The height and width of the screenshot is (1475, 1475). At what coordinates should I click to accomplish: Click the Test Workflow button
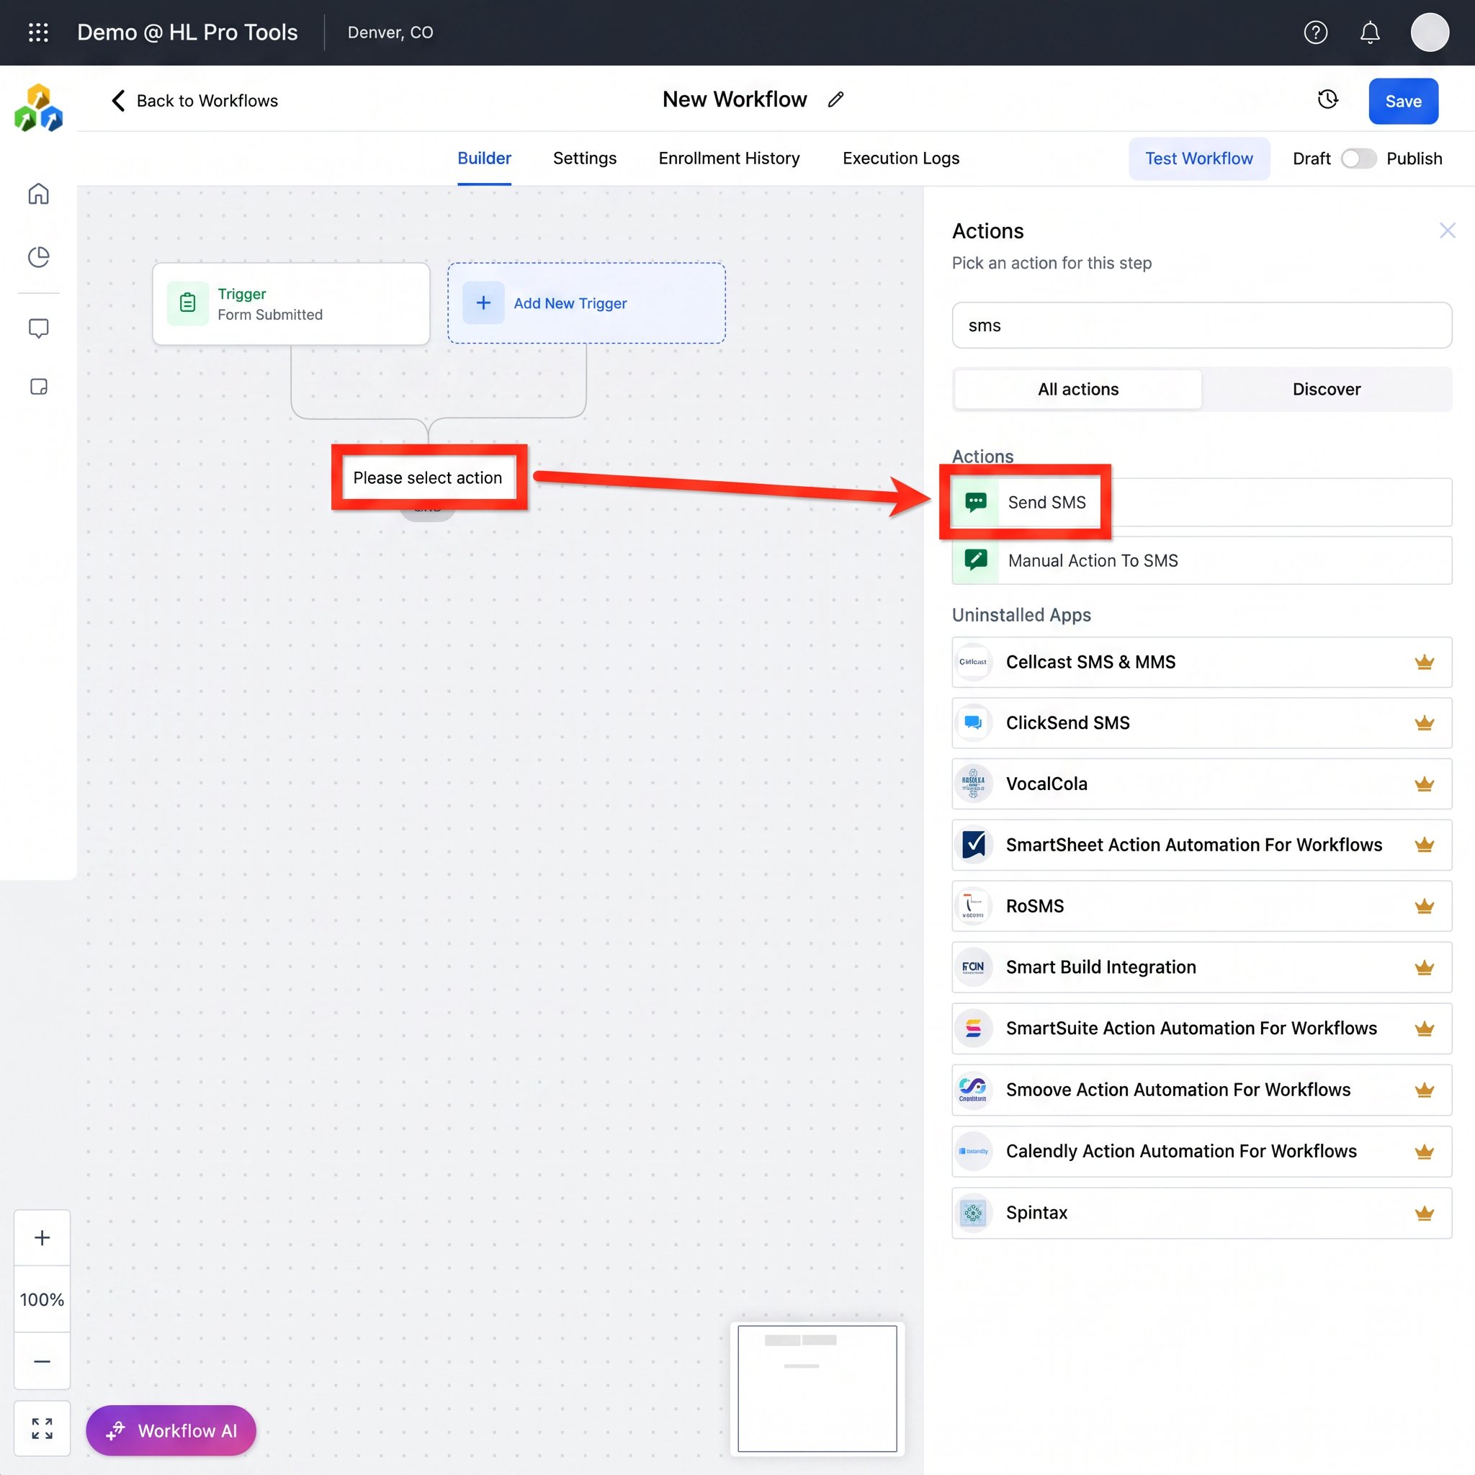(1198, 158)
